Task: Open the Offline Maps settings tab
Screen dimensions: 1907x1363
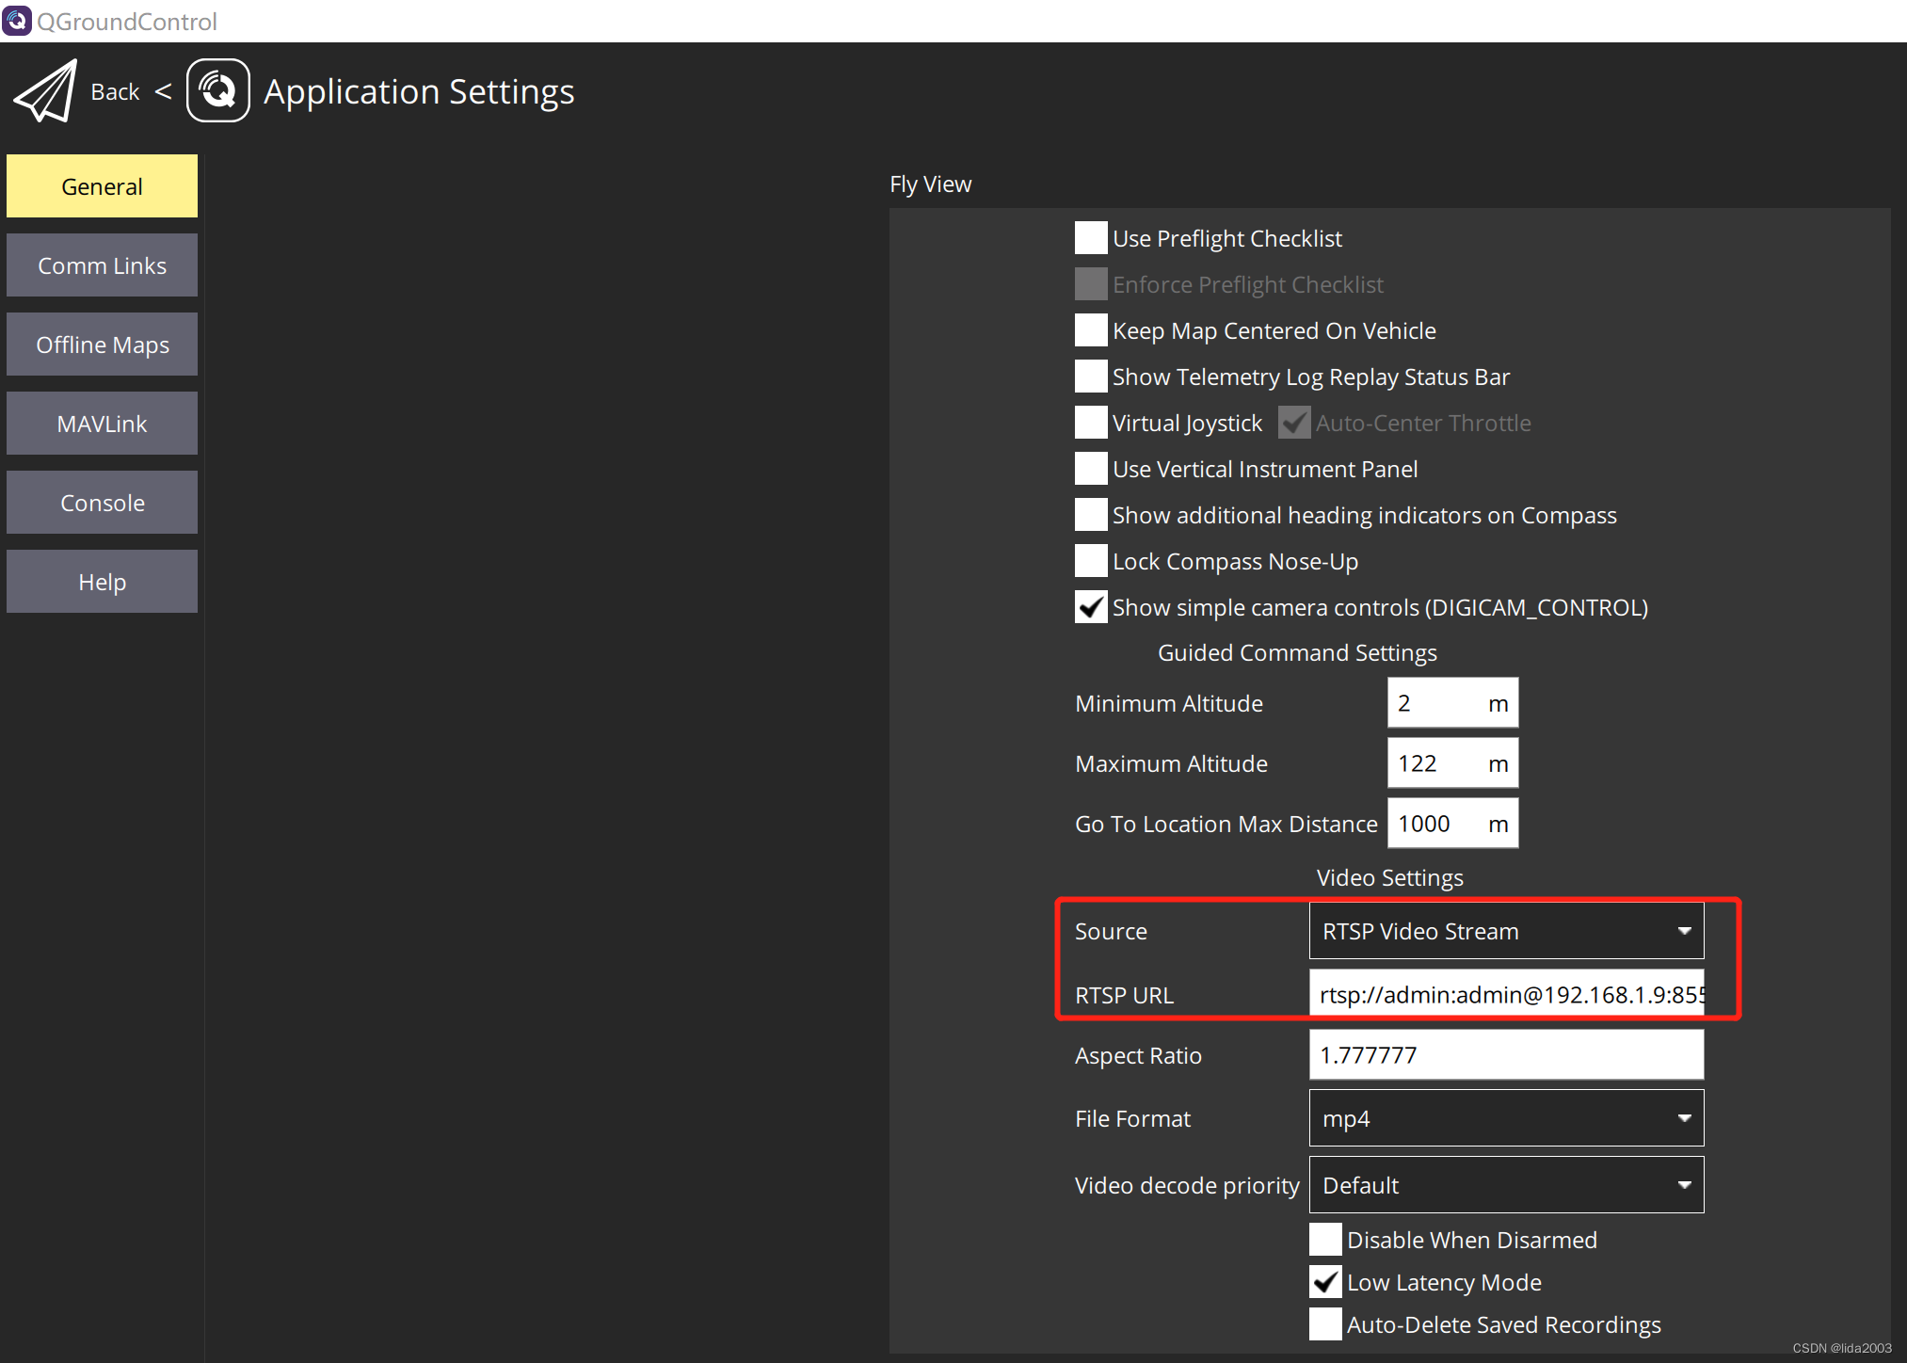Action: point(102,345)
